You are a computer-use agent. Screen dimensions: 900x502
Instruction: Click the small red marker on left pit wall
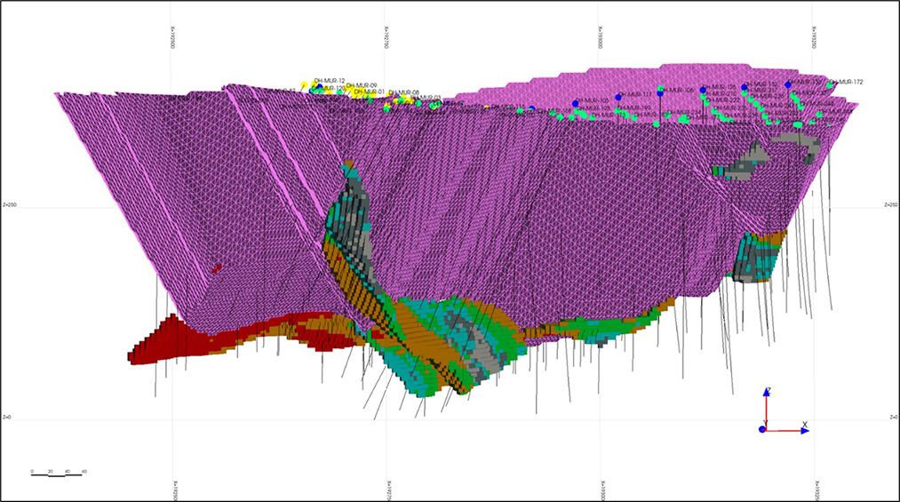216,267
